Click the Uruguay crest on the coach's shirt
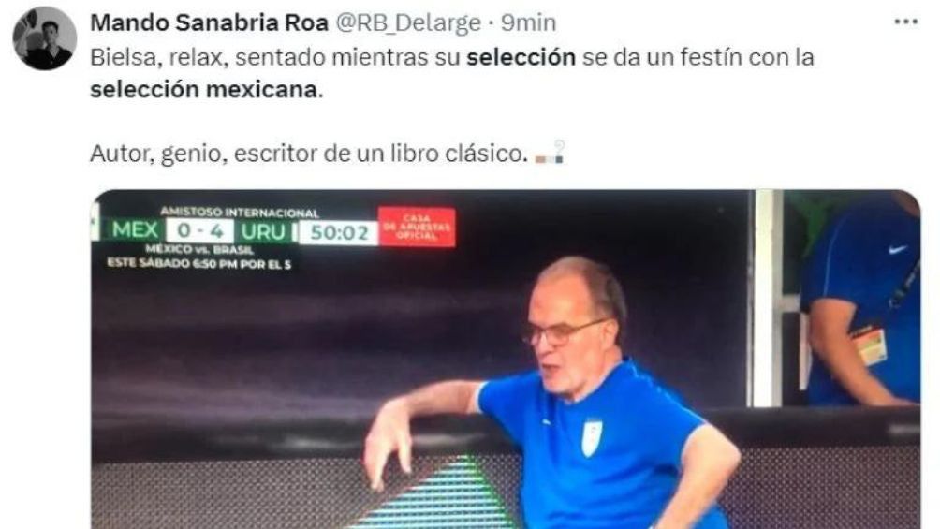Image resolution: width=940 pixels, height=529 pixels. tap(592, 436)
